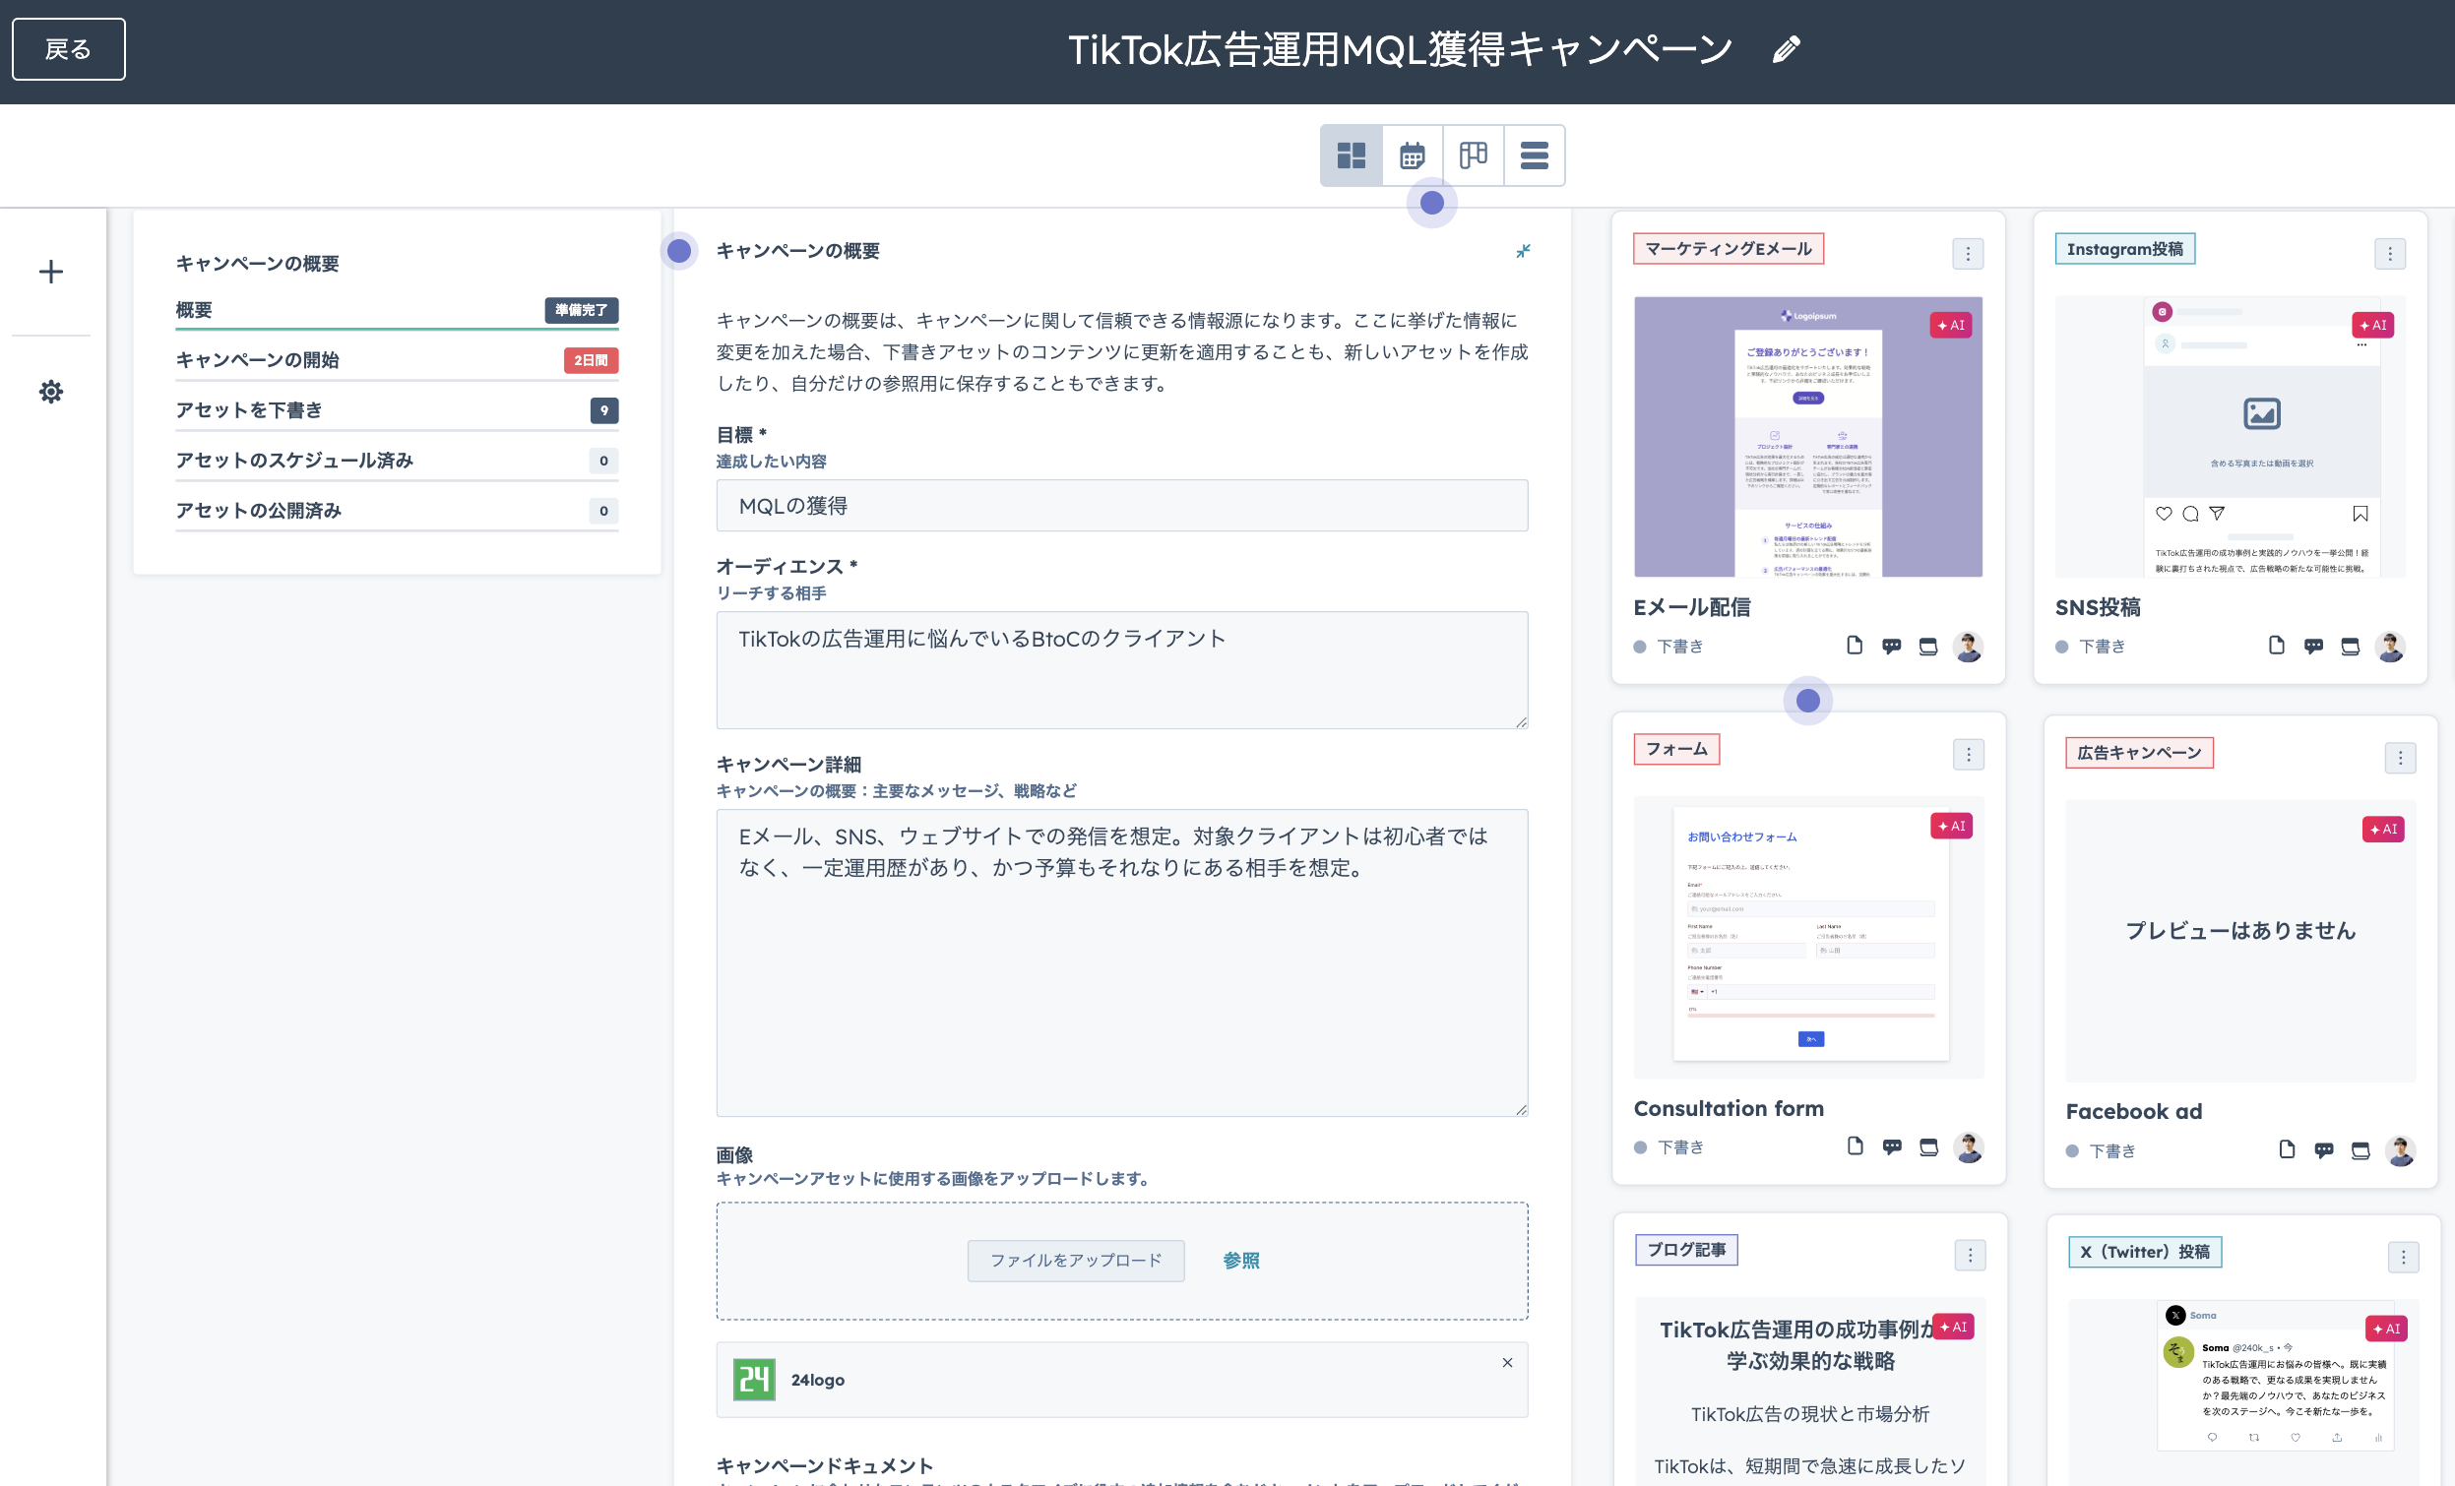Click the pencil icon to edit campaign title

click(x=1786, y=49)
